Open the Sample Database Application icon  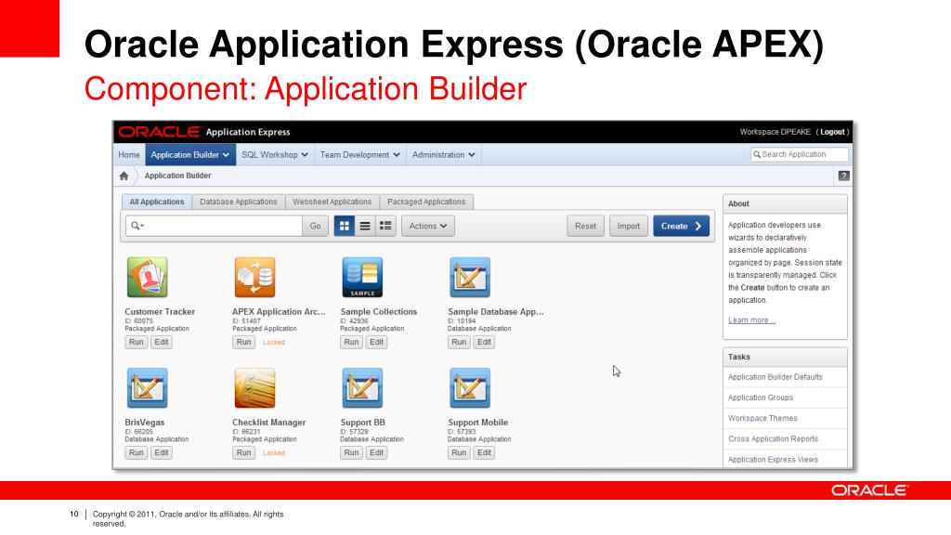click(x=470, y=277)
